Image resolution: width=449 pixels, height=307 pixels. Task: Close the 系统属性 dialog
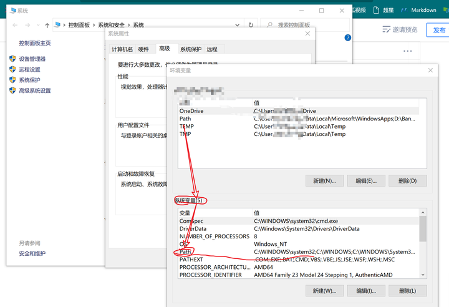tap(307, 34)
